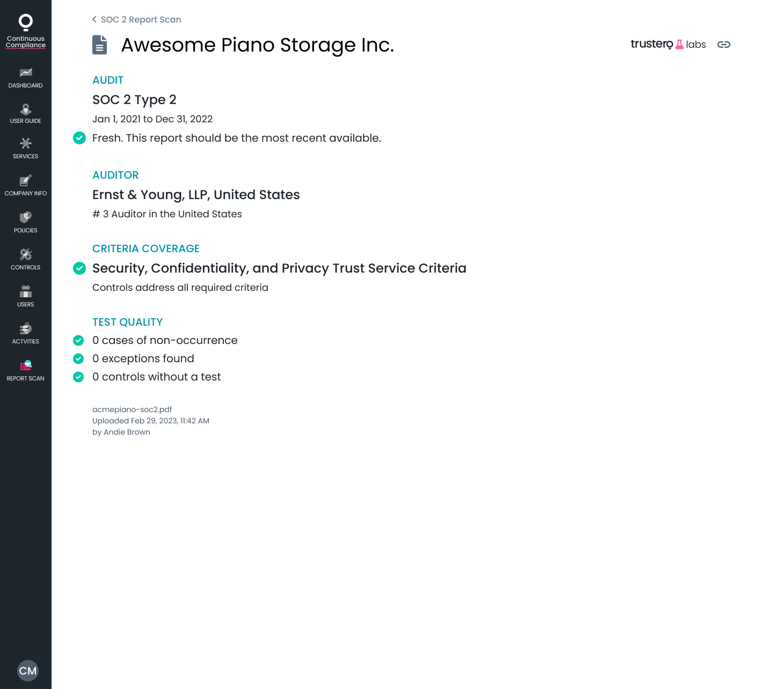773x689 pixels.
Task: Click the acmepiano-soc2.pdf file name
Action: tap(132, 409)
